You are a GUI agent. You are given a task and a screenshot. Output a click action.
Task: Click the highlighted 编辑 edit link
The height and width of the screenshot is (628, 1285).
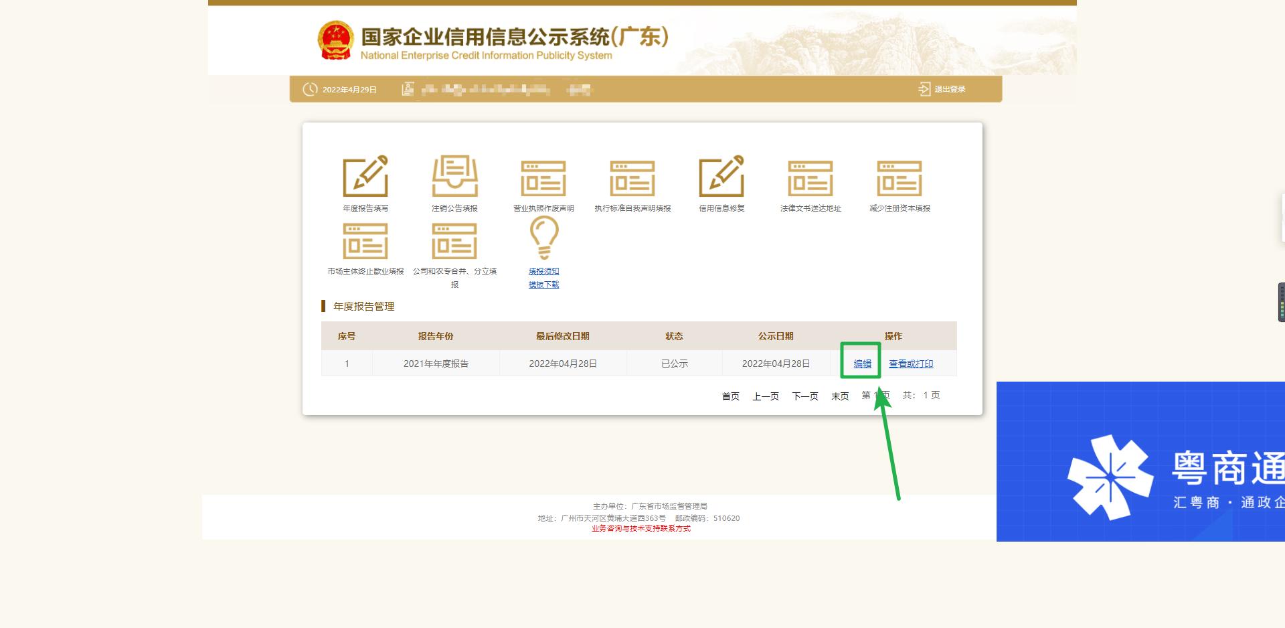pos(861,364)
